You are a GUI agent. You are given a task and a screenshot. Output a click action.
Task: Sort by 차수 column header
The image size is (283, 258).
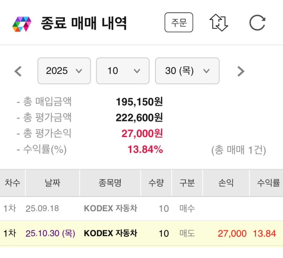(13, 183)
